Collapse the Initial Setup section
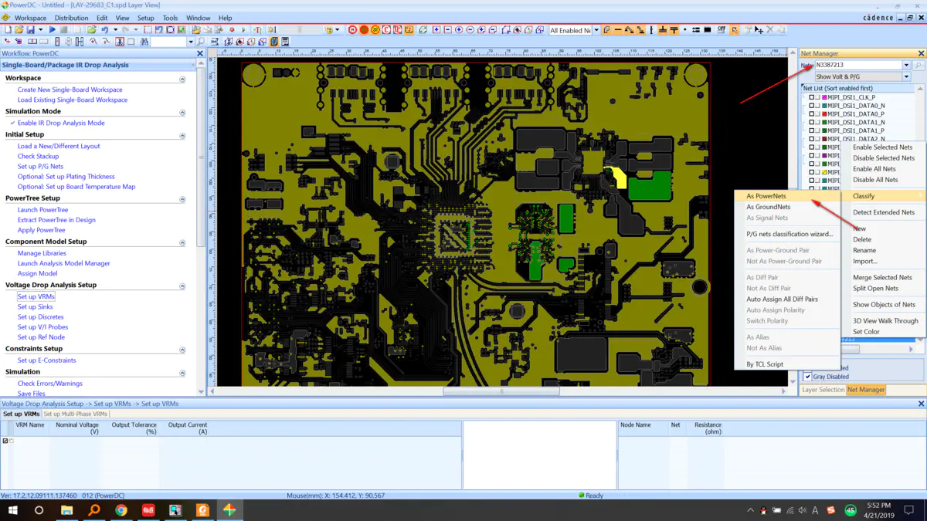This screenshot has height=521, width=927. (x=182, y=135)
